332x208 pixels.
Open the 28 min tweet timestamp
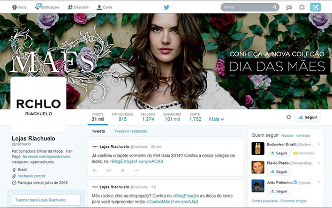pos(156,147)
